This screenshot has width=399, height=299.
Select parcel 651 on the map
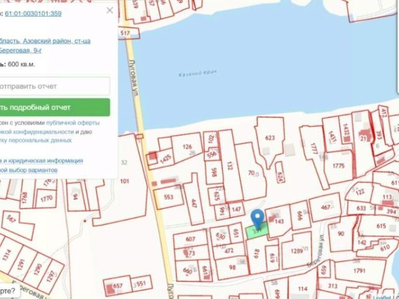coord(236,233)
